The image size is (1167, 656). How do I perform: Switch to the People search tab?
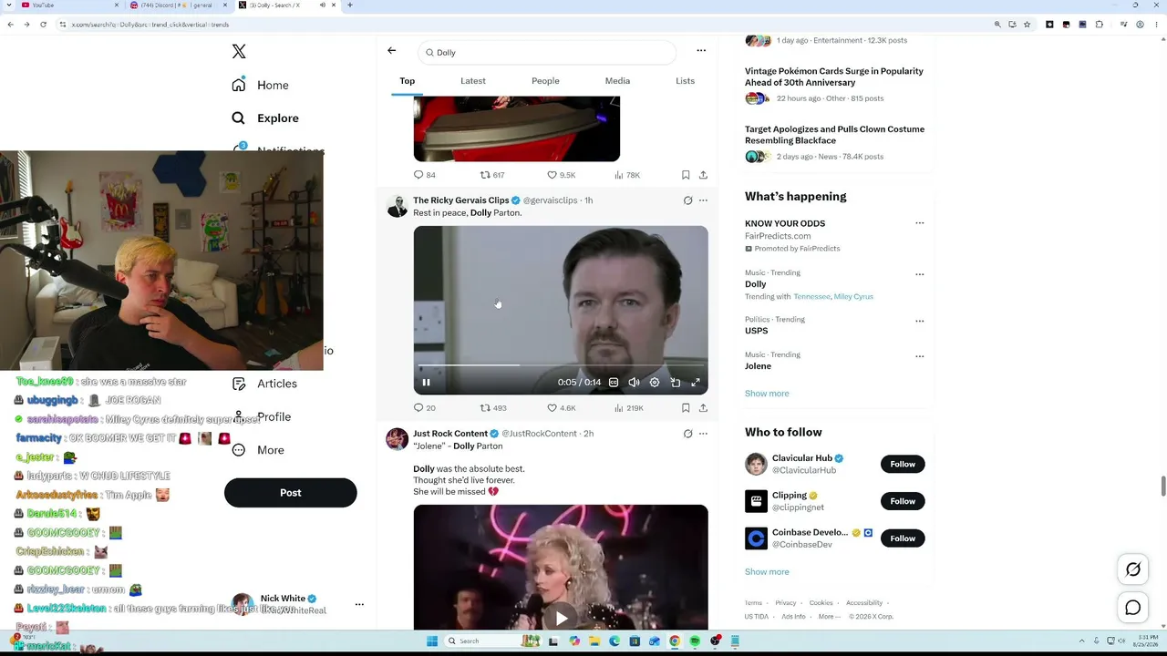coord(545,81)
